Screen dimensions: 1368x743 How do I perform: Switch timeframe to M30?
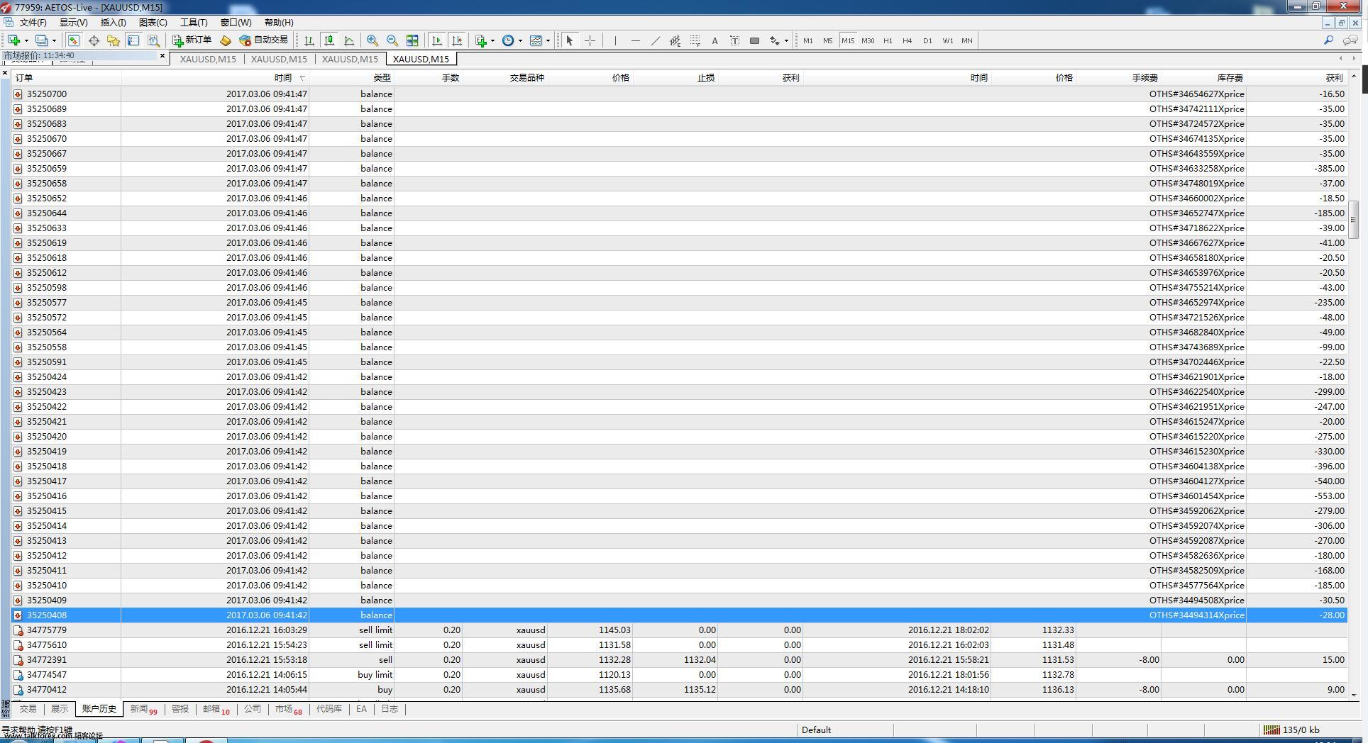tap(868, 40)
